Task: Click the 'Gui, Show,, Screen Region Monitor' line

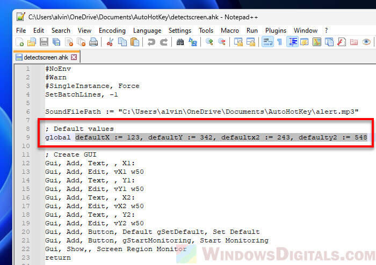Action: [116, 249]
